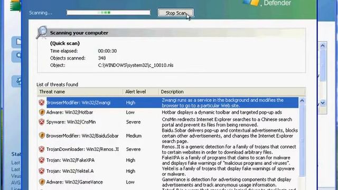This screenshot has width=338, height=190.
Task: Select the BrowserModifier: Win32/BaiduSobar threat
Action: coord(82,136)
